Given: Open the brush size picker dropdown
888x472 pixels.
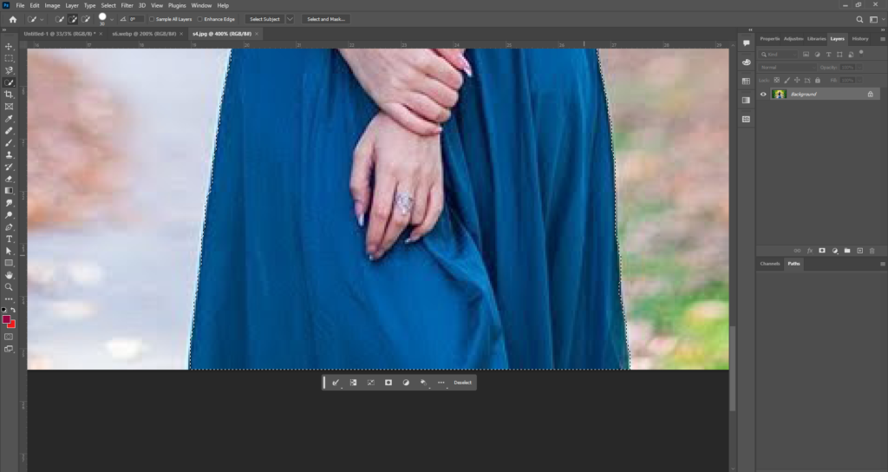Looking at the screenshot, I should click(112, 19).
